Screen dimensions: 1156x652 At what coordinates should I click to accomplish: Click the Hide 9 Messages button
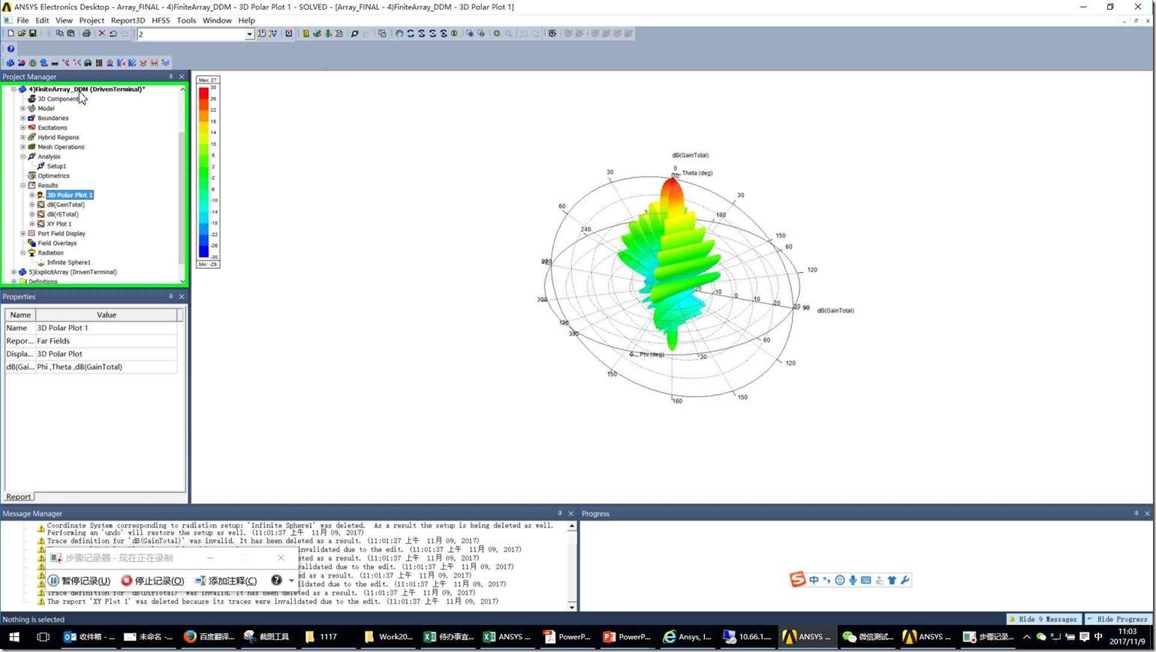pos(1043,620)
